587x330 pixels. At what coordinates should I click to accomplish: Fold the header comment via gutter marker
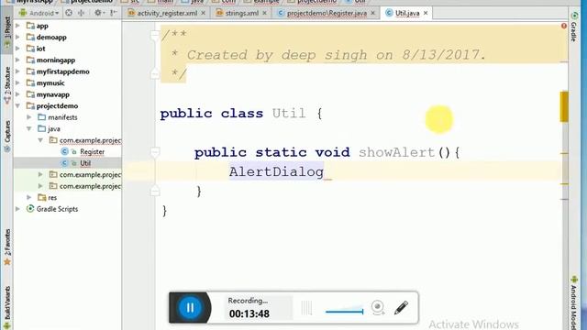155,35
